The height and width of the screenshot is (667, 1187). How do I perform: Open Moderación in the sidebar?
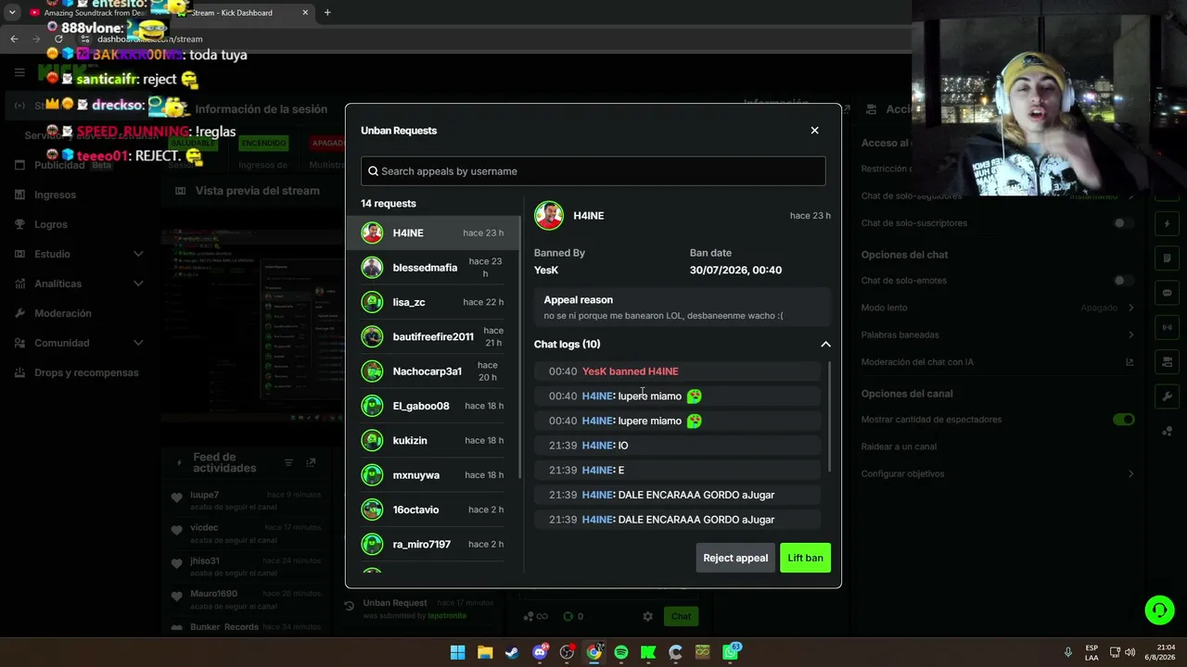coord(63,313)
